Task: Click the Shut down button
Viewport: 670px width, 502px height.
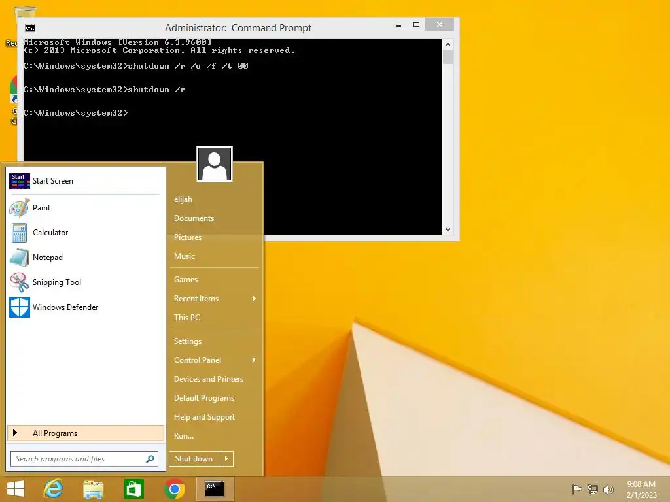Action: tap(194, 459)
